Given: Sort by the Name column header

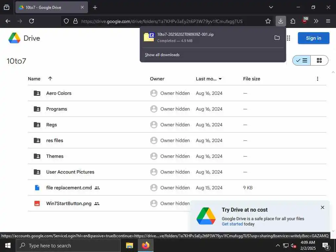Looking at the screenshot, I should pyautogui.click(x=34, y=79).
